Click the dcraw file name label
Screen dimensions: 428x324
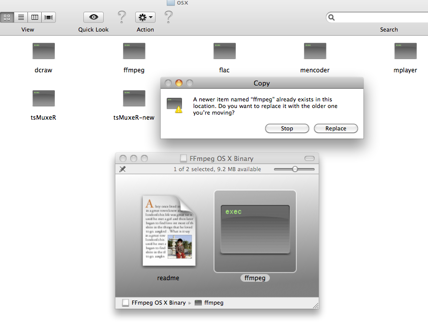[43, 70]
